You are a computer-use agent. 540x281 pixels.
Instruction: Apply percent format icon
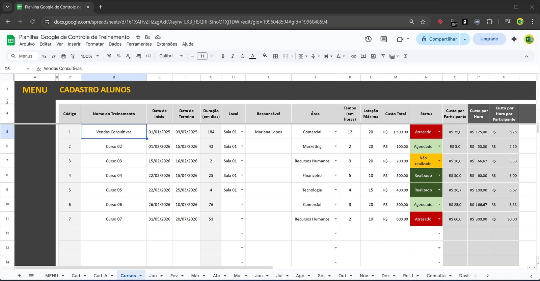[119, 56]
